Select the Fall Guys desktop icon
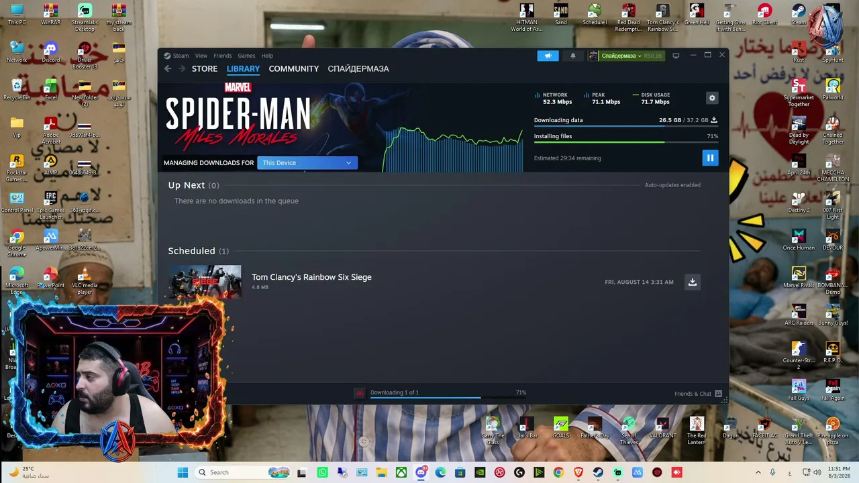Image resolution: width=859 pixels, height=483 pixels. (x=799, y=390)
